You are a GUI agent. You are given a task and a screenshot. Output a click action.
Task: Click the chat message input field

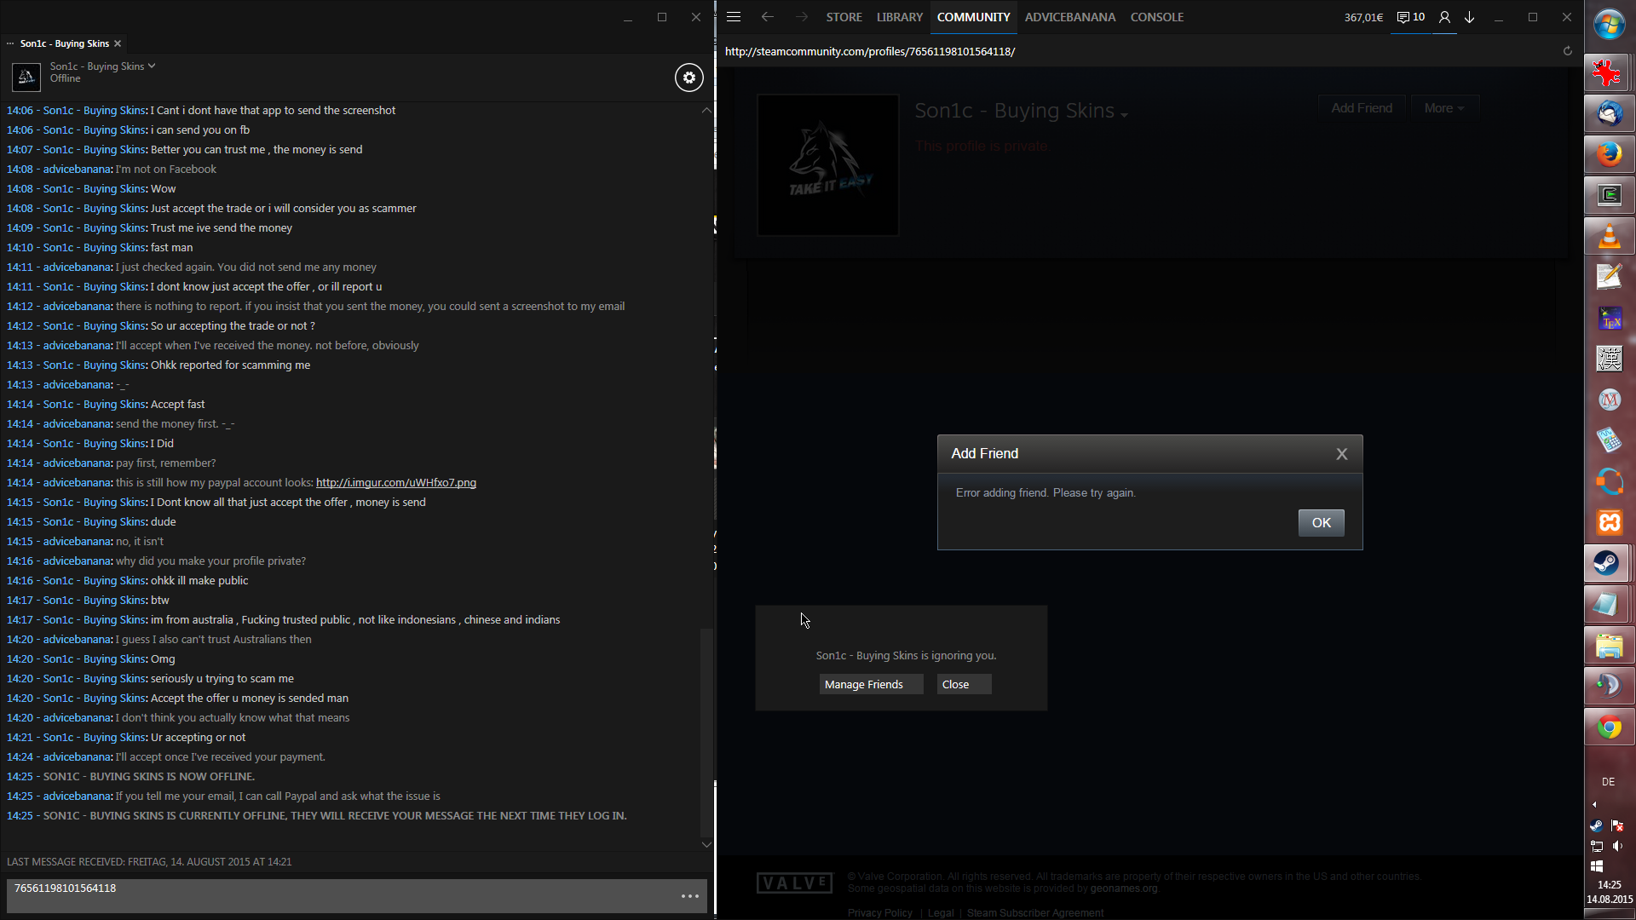(x=341, y=894)
